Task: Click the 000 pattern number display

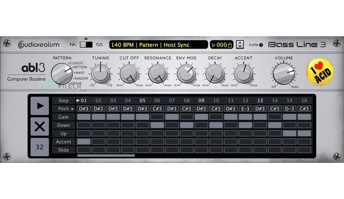Action: [221, 45]
